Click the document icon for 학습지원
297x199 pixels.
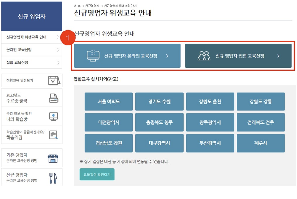[53, 135]
